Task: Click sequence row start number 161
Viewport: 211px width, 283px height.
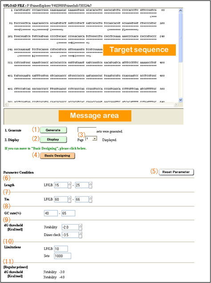Action: coord(10,36)
